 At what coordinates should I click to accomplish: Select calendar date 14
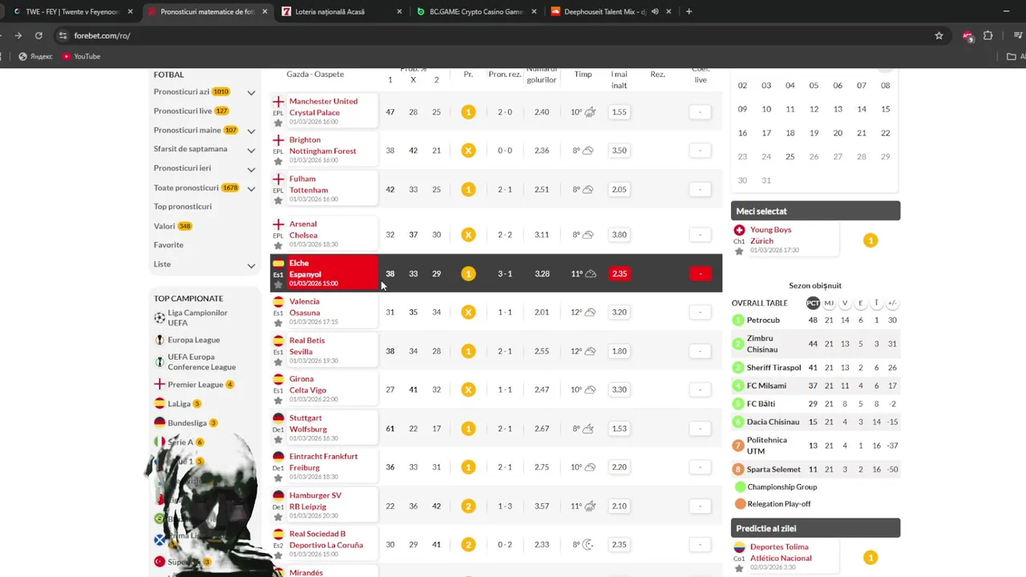[861, 109]
